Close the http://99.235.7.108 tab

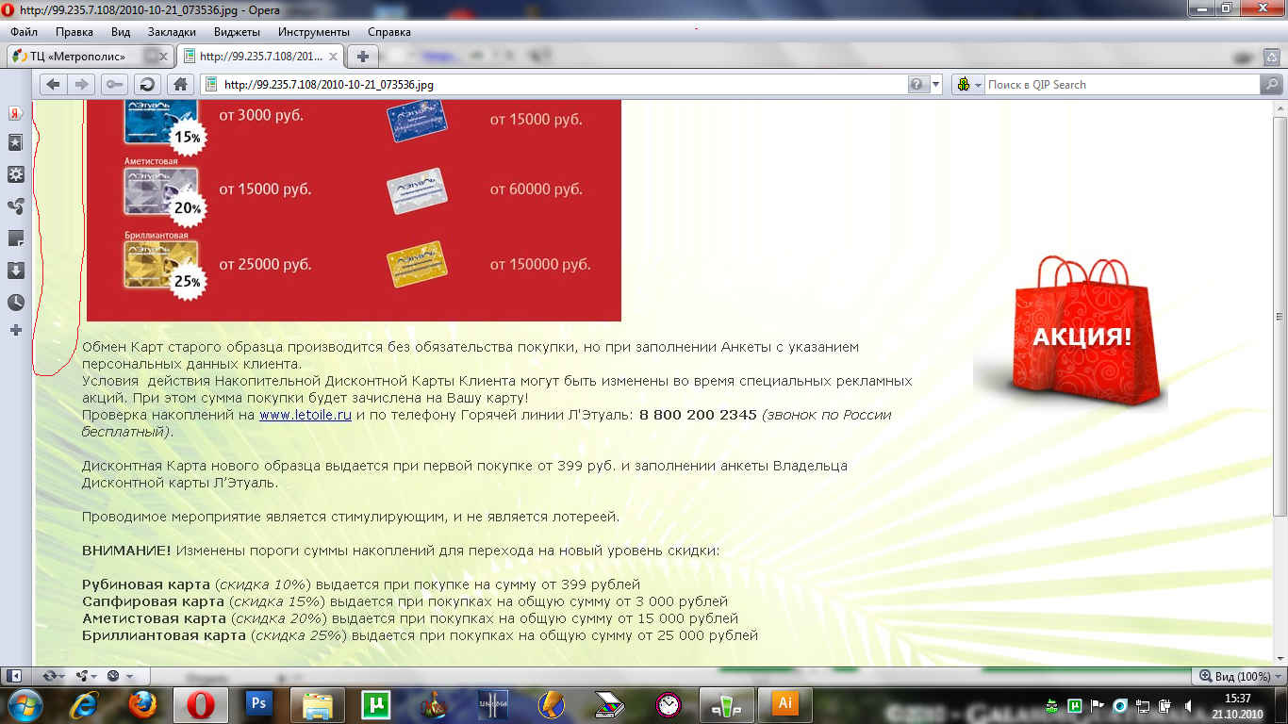click(x=332, y=56)
